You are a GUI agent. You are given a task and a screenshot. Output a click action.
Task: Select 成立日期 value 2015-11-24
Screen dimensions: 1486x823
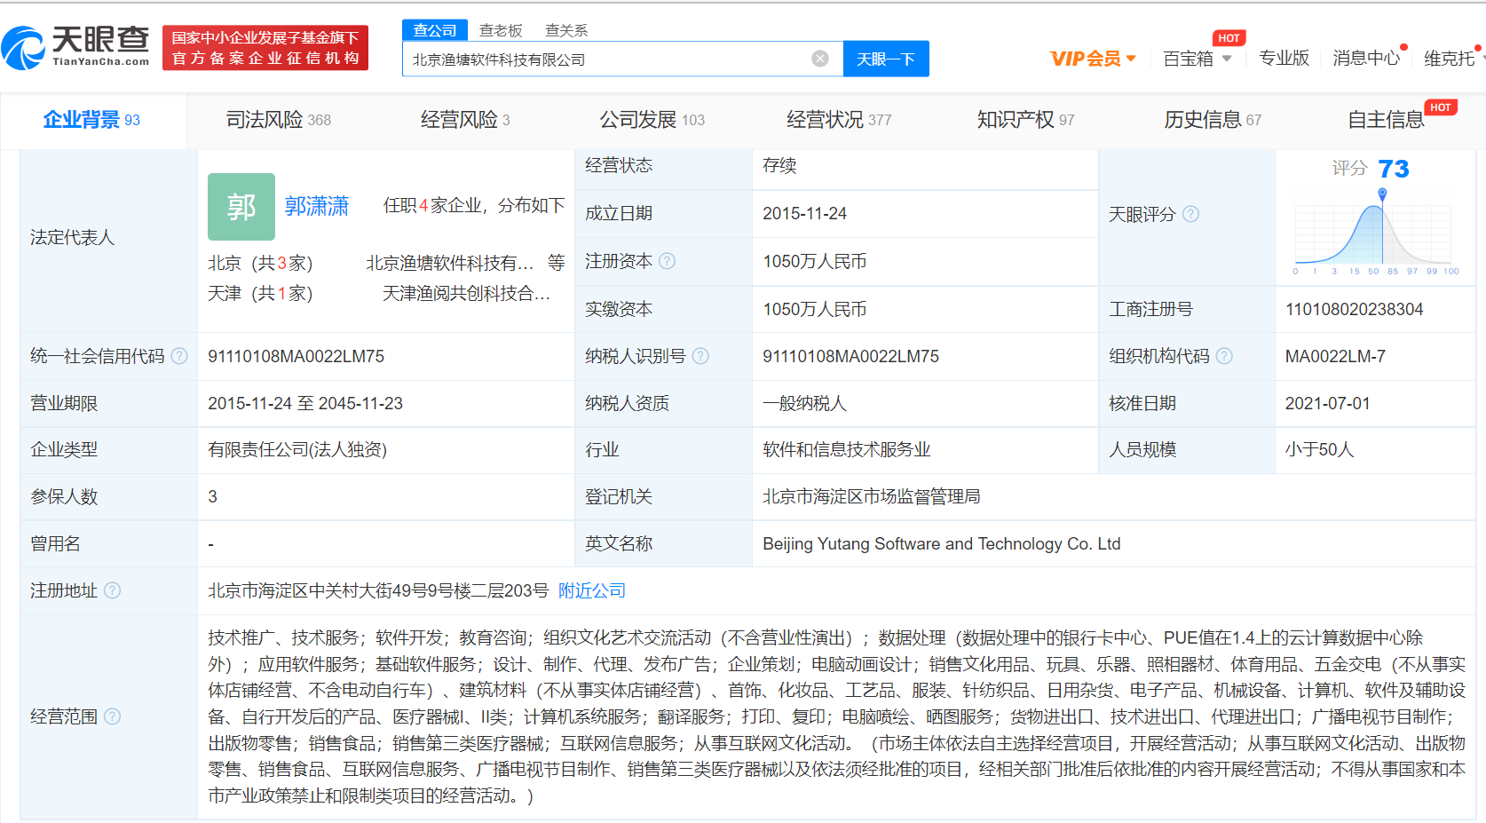click(x=804, y=213)
